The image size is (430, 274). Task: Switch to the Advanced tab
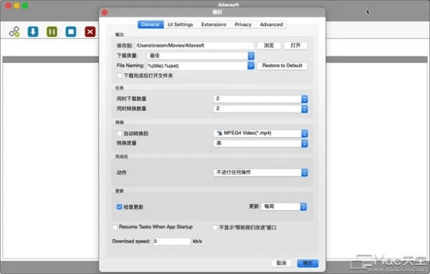tap(271, 25)
